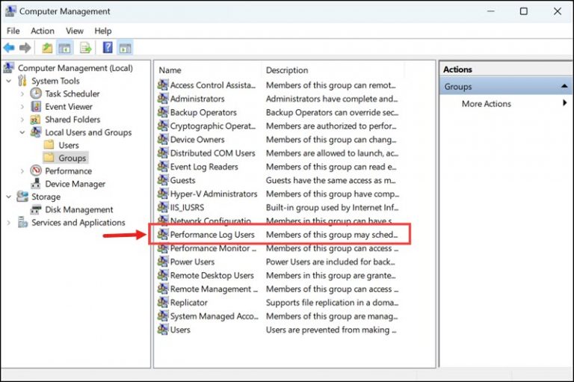Click the IIS_IUSRS group icon
Screen dimensions: 574x382
tap(163, 207)
